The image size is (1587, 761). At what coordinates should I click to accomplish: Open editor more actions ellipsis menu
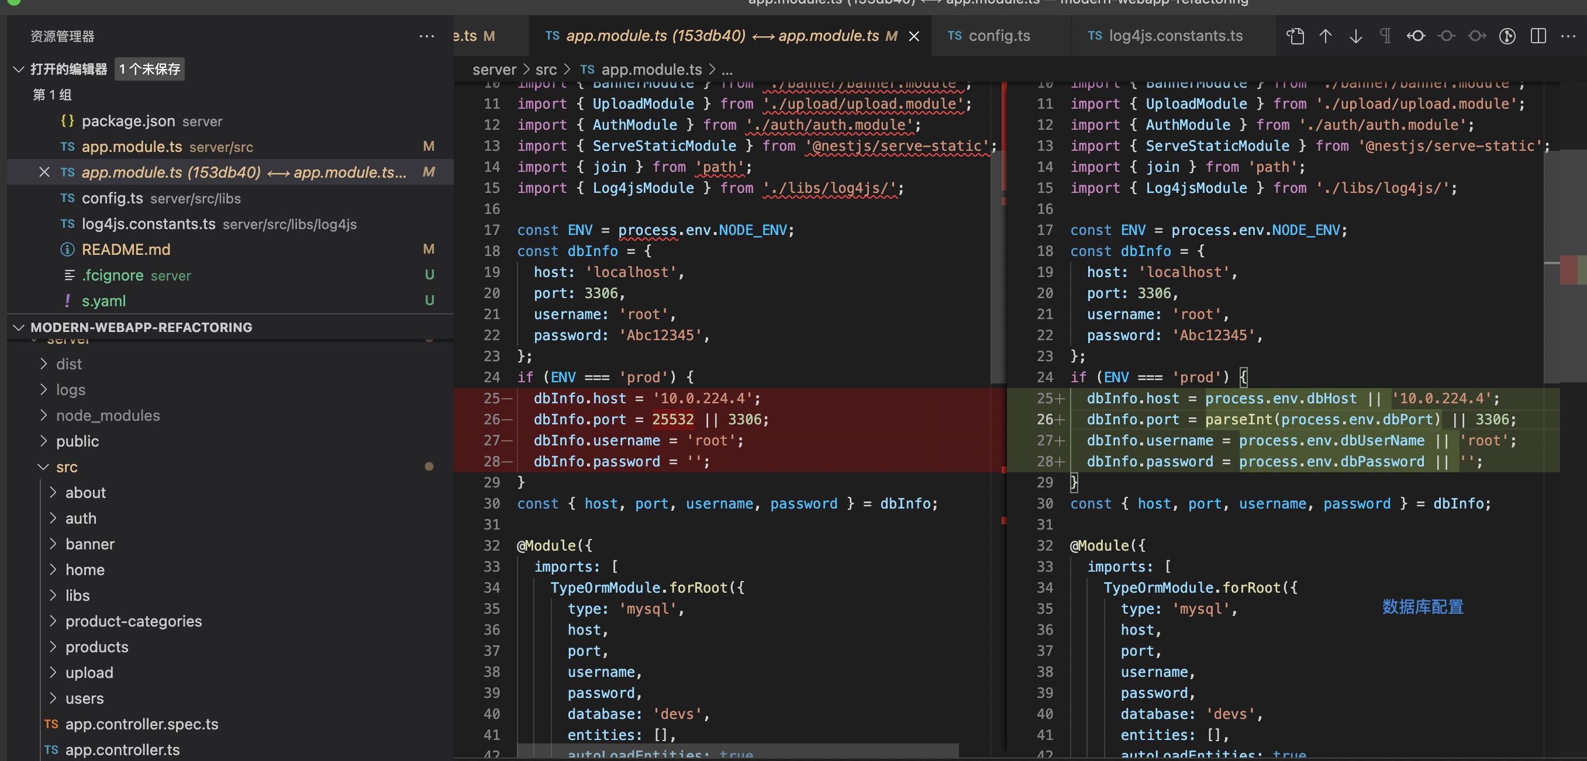pos(1568,36)
